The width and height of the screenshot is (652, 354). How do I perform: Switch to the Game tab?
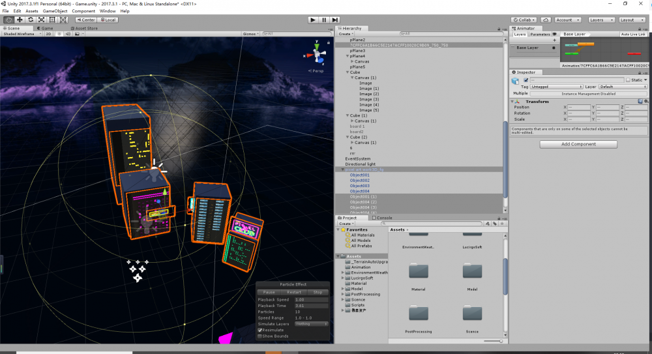click(45, 28)
